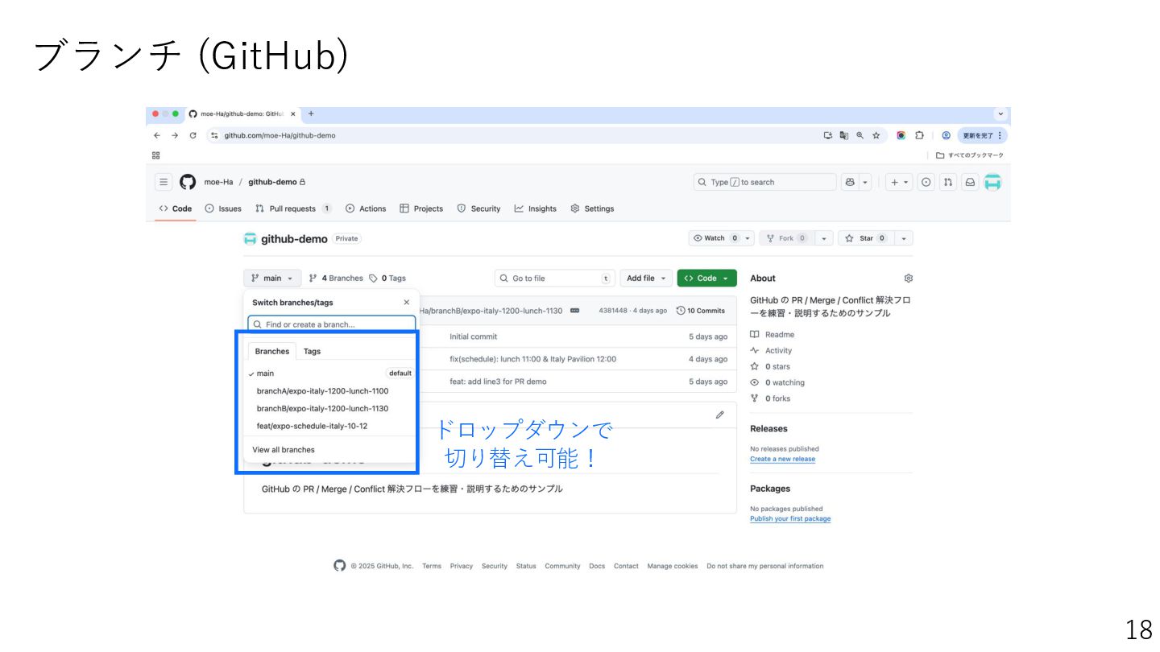
Task: Open a new browser tab with plus
Action: pos(311,113)
